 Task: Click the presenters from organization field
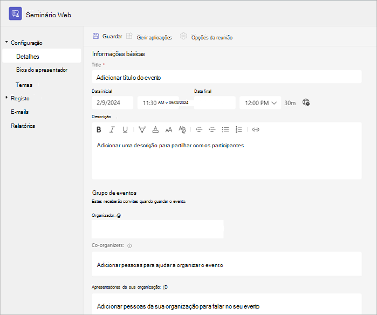[x=227, y=304]
